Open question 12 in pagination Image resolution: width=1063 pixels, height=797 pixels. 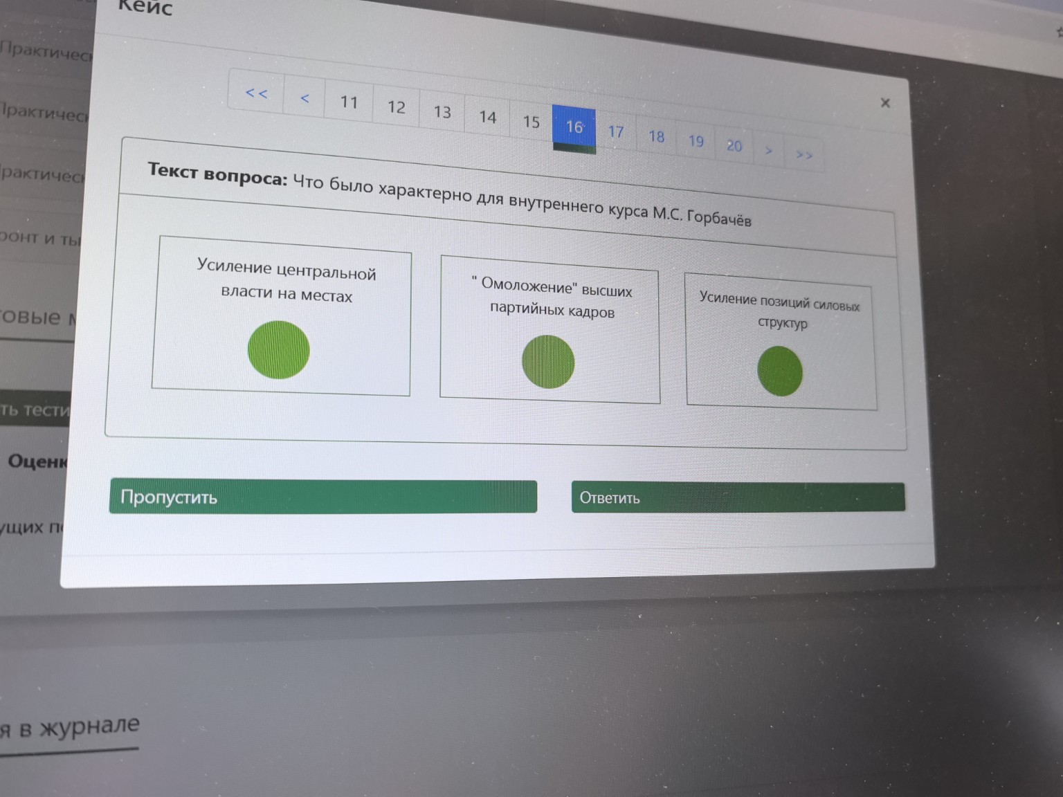coord(396,107)
